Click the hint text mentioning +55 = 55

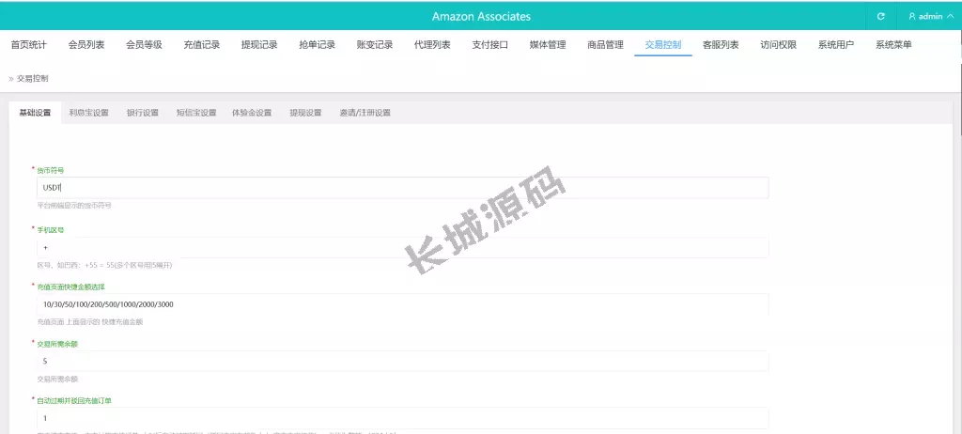coord(105,265)
